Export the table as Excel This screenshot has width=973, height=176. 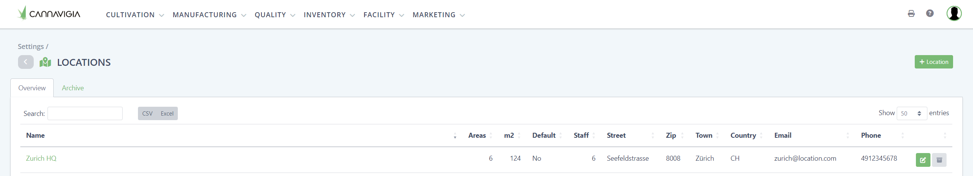point(167,114)
